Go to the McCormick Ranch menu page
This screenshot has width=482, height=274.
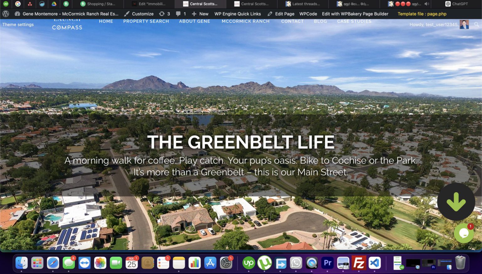point(245,21)
